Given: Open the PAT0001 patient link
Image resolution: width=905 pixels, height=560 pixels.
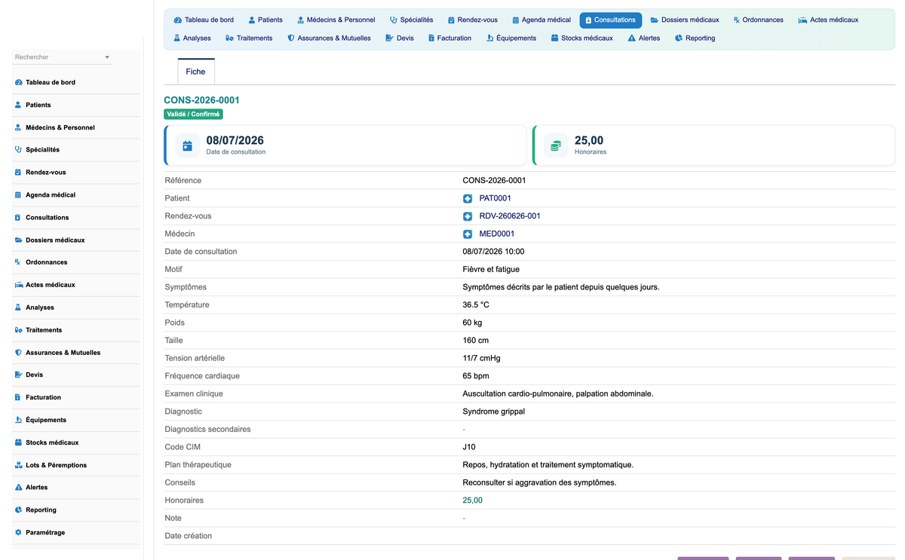Looking at the screenshot, I should click(x=495, y=198).
